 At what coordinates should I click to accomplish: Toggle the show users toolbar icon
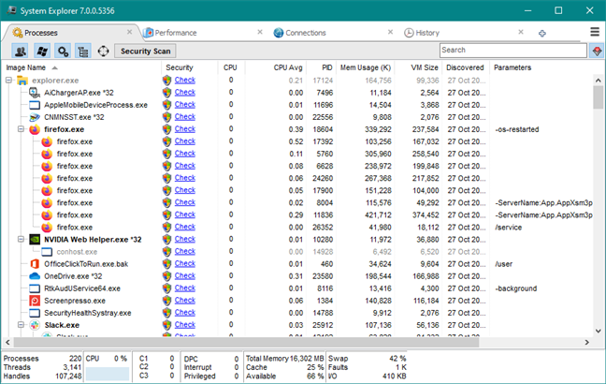[x=20, y=52]
